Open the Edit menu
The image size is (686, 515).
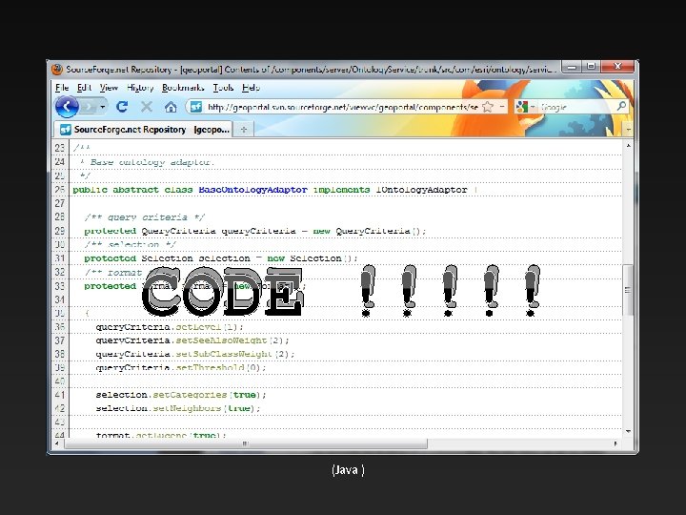click(84, 88)
